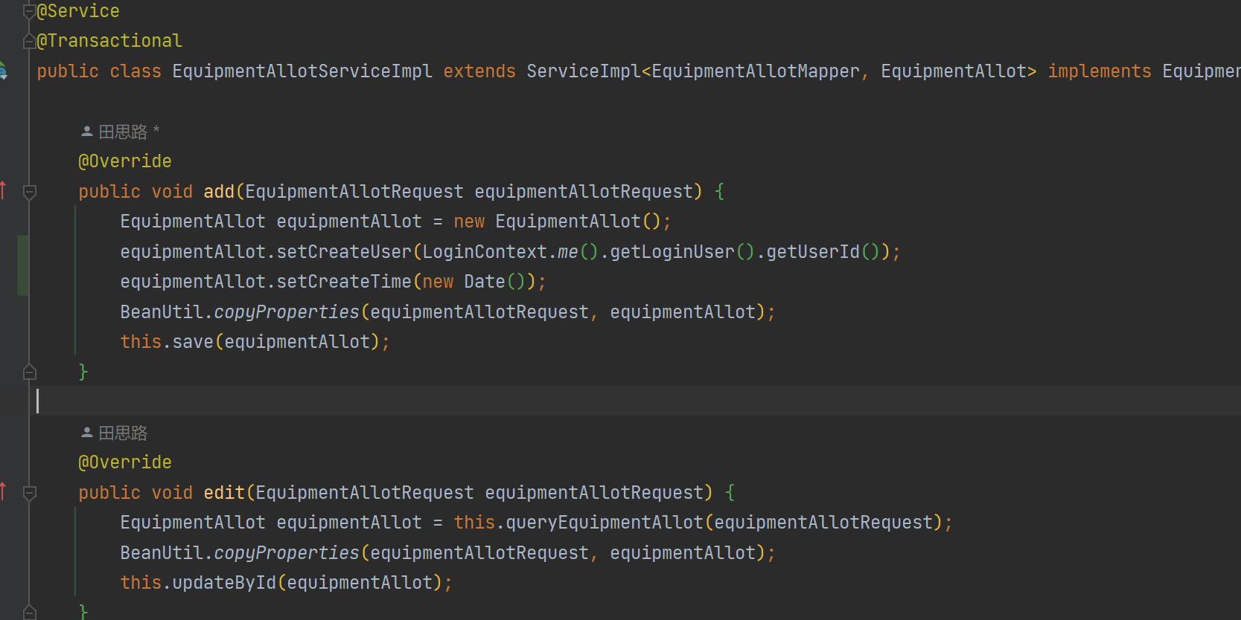Collapse the @Service annotation fold marker
The height and width of the screenshot is (620, 1241).
coord(30,11)
